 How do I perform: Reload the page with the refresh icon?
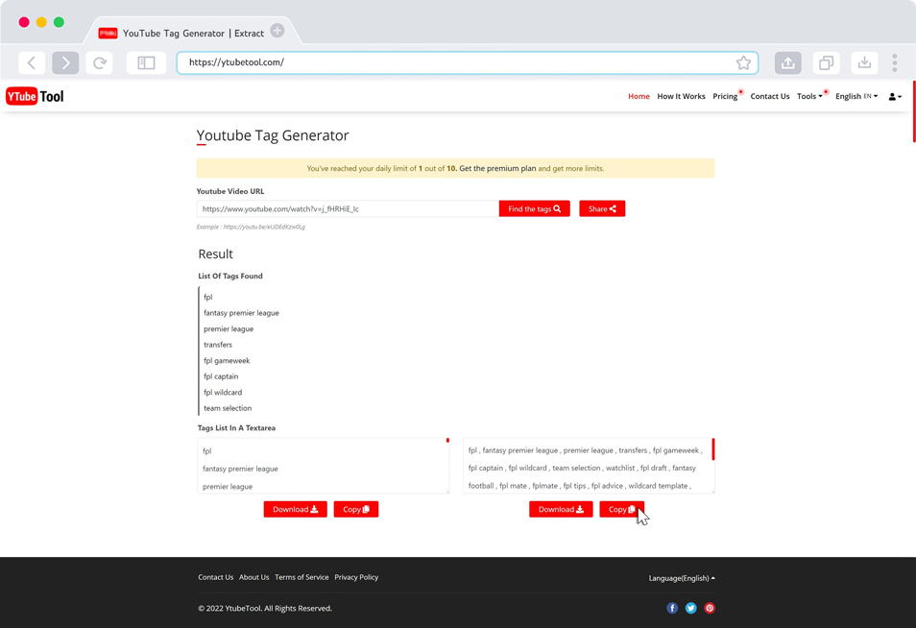[x=99, y=62]
